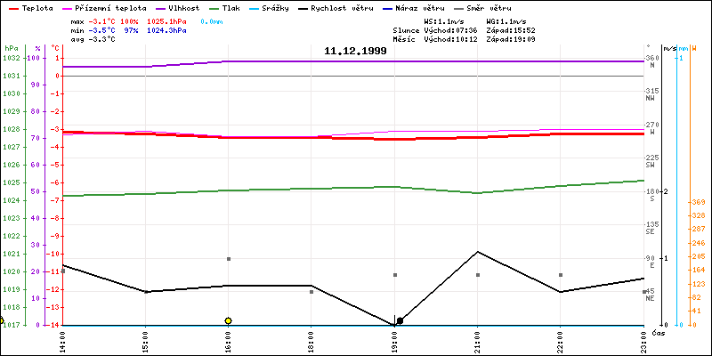This screenshot has height=356, width=712.
Task: Click the black moon marker near 19:00
Action: (x=400, y=320)
